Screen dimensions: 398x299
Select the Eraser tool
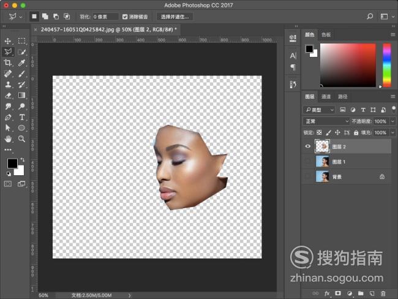pyautogui.click(x=7, y=95)
